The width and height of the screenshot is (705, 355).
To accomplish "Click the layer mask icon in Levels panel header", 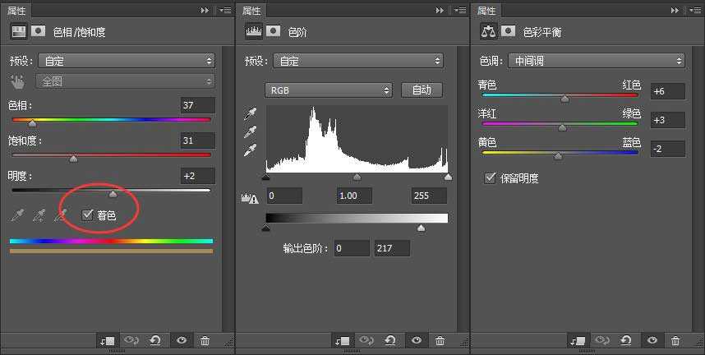I will click(x=274, y=31).
